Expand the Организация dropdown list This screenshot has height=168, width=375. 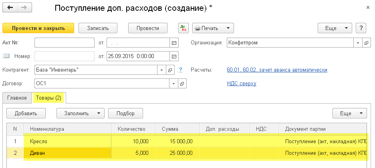click(358, 42)
